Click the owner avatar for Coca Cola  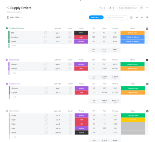[x=70, y=37]
